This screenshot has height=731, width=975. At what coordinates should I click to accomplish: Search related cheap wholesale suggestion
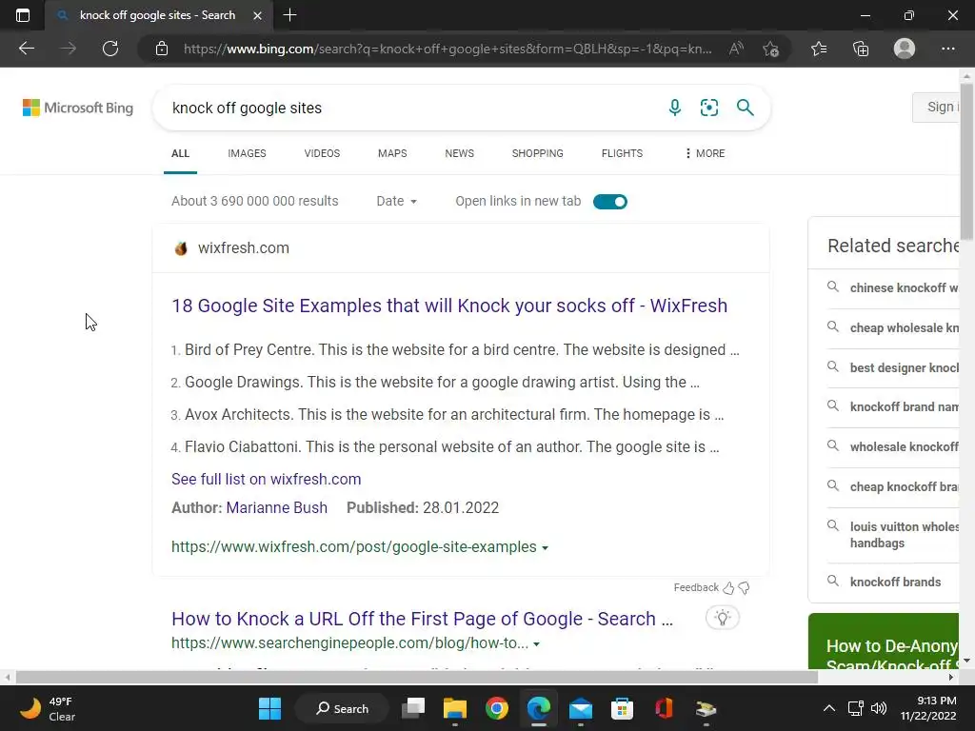tap(904, 327)
